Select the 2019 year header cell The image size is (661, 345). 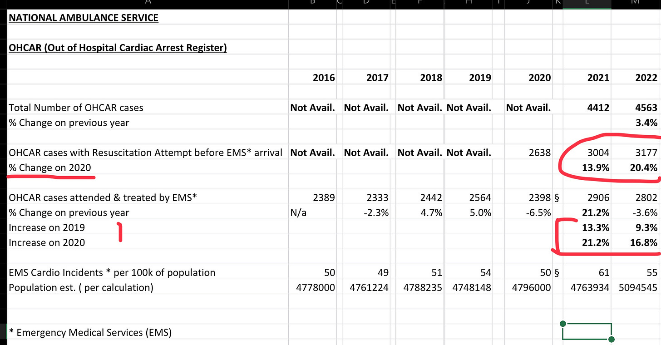[x=480, y=78]
